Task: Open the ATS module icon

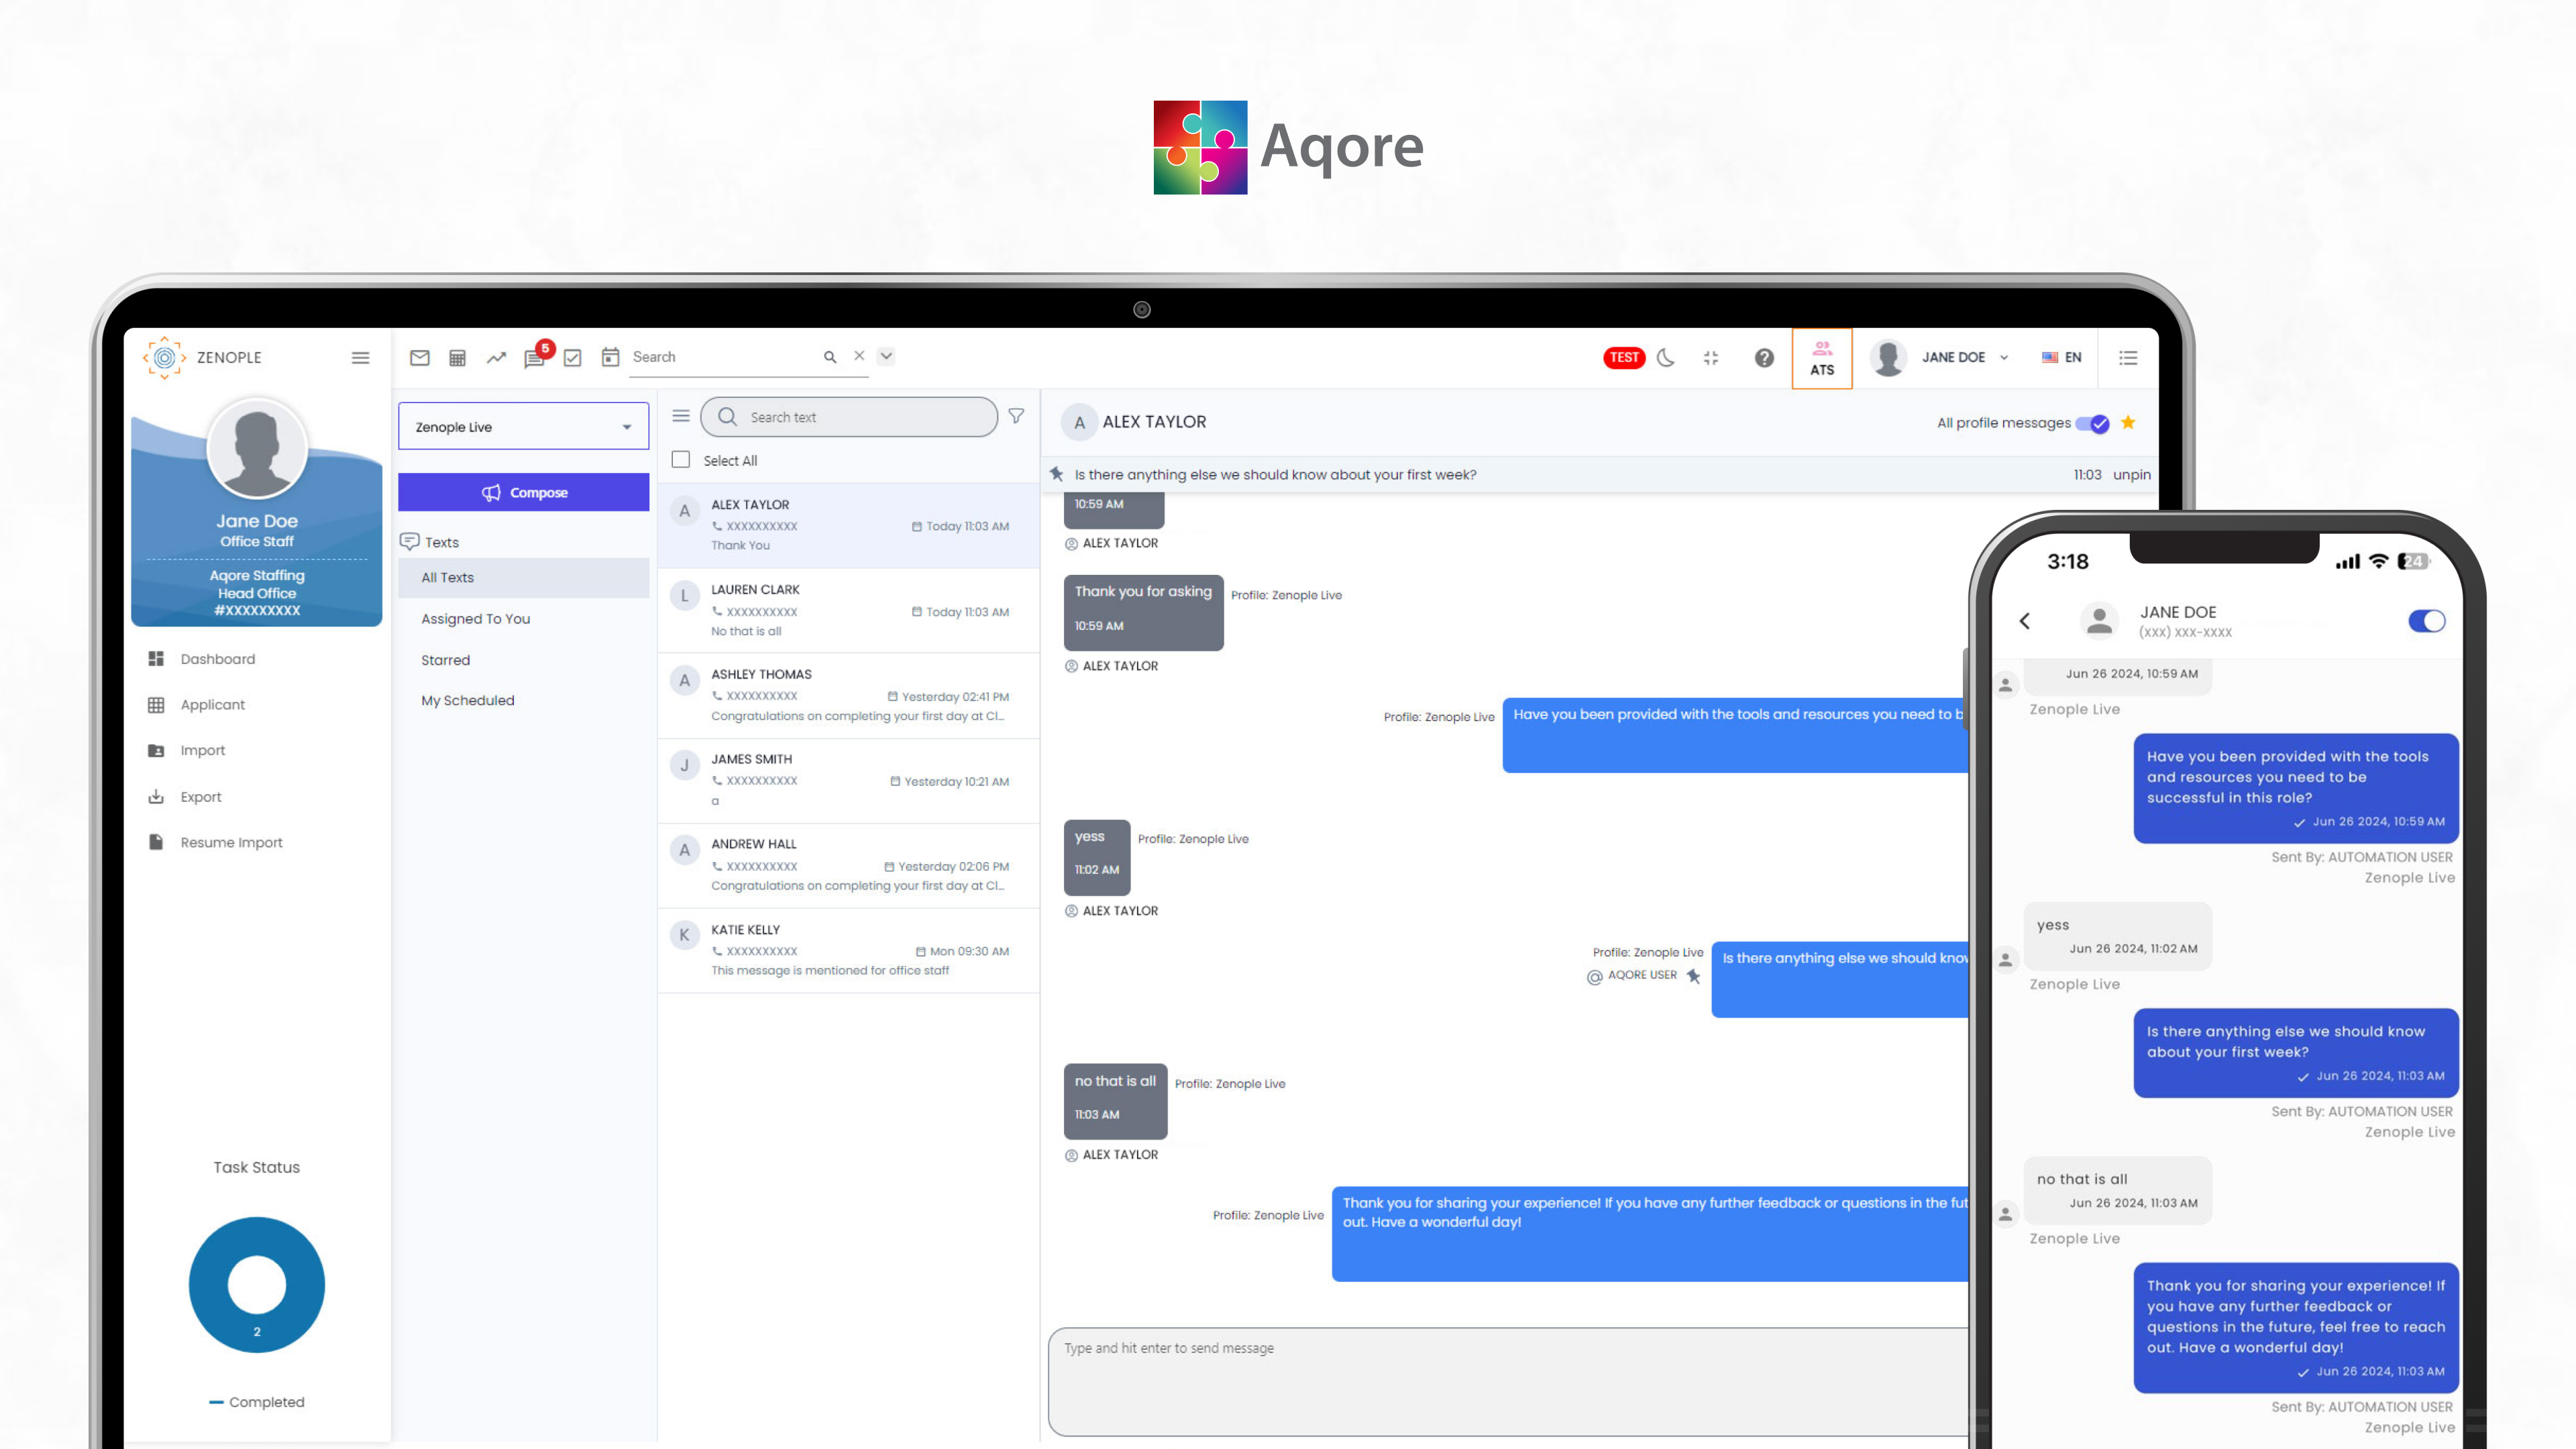Action: pos(1822,357)
